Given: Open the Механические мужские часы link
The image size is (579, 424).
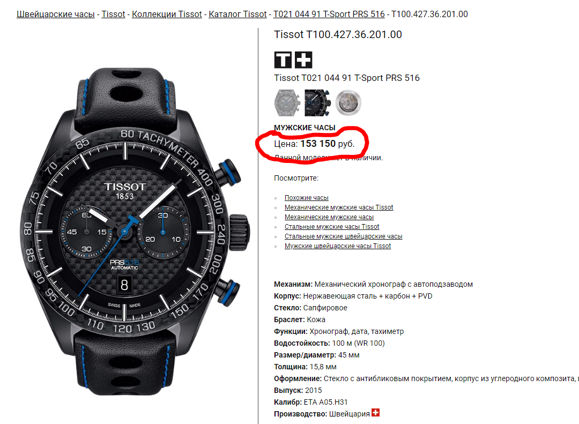Looking at the screenshot, I should coord(329,217).
